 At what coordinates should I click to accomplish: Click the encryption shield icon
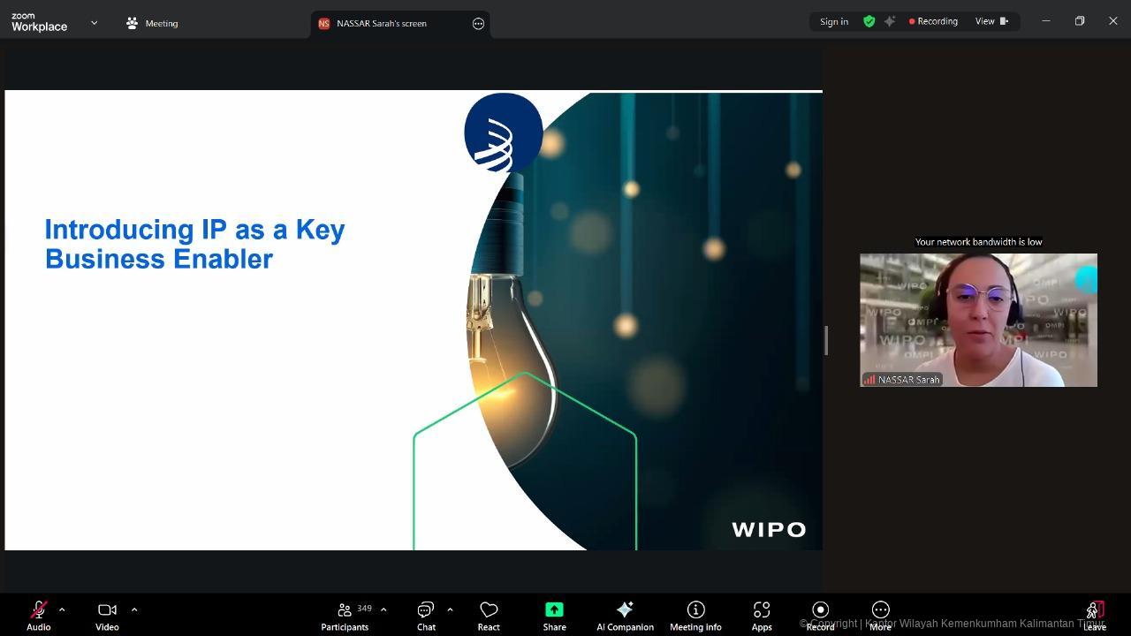(x=869, y=22)
